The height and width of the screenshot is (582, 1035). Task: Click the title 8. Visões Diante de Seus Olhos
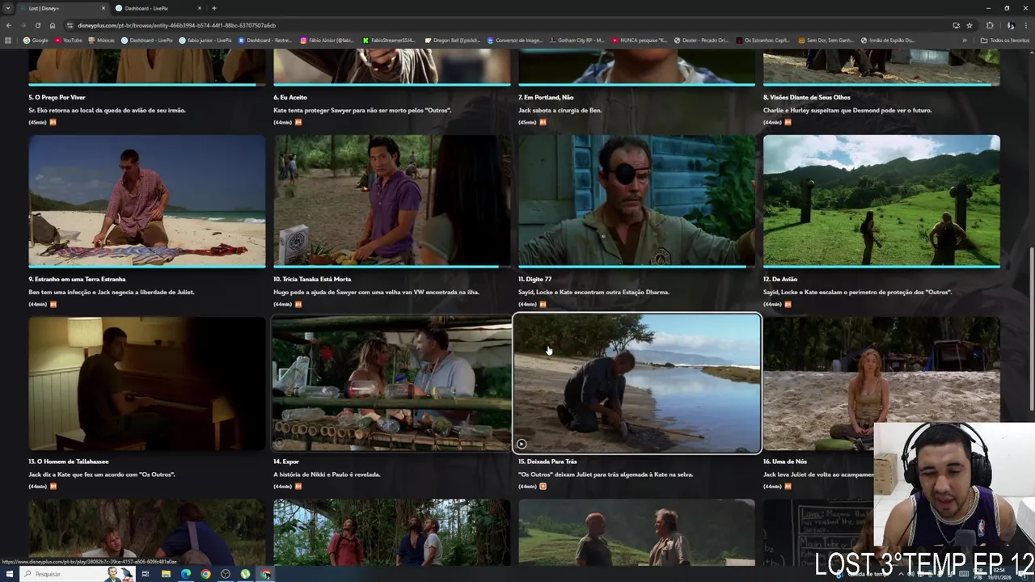coord(807,97)
